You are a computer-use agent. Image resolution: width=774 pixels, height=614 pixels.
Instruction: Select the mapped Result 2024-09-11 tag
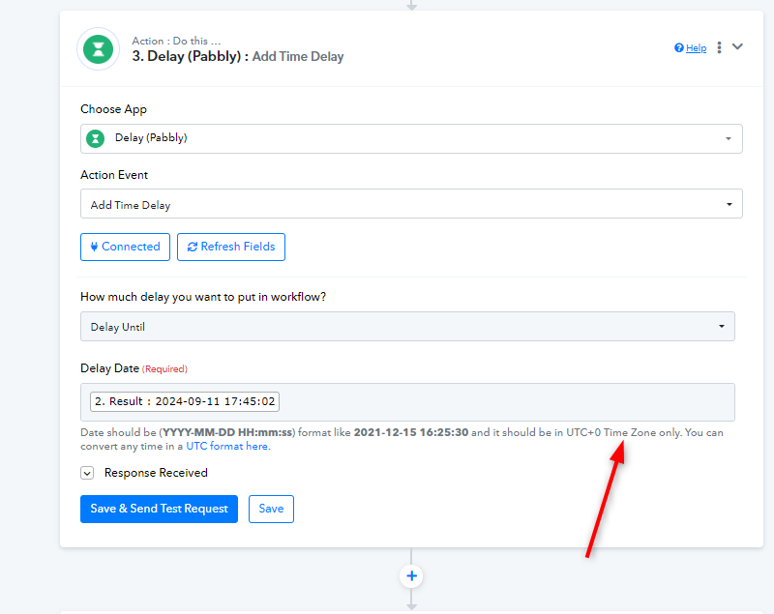[x=185, y=401]
